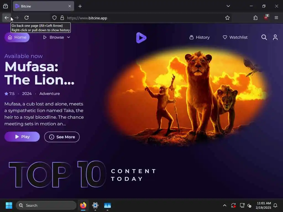
Task: Open the Firefox View icon
Action: pos(6,6)
